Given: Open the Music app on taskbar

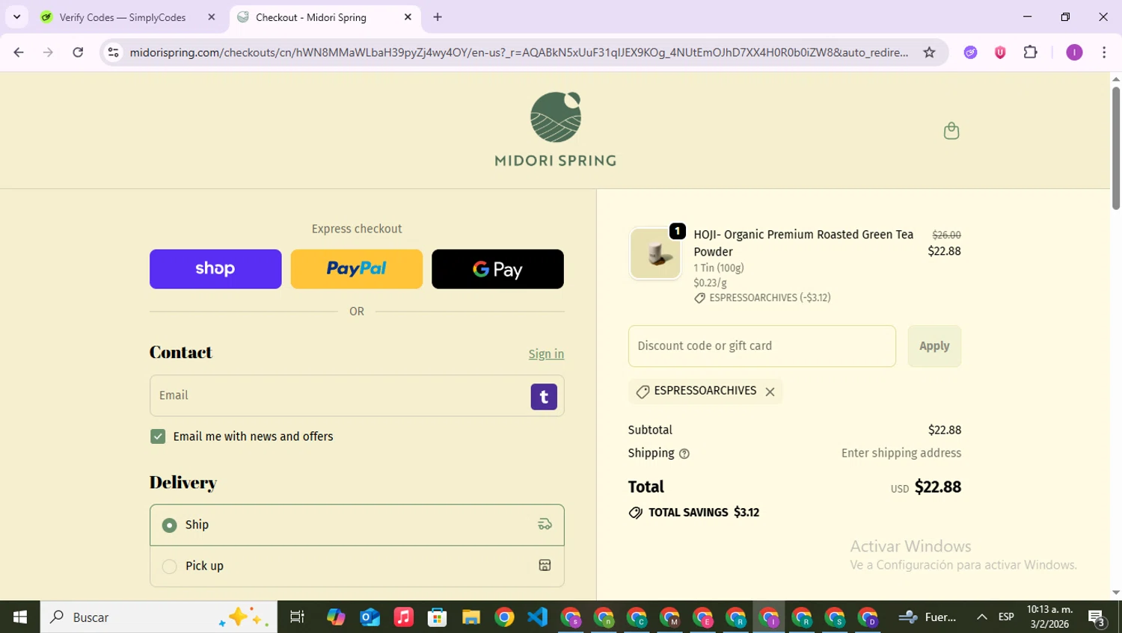Looking at the screenshot, I should point(403,617).
